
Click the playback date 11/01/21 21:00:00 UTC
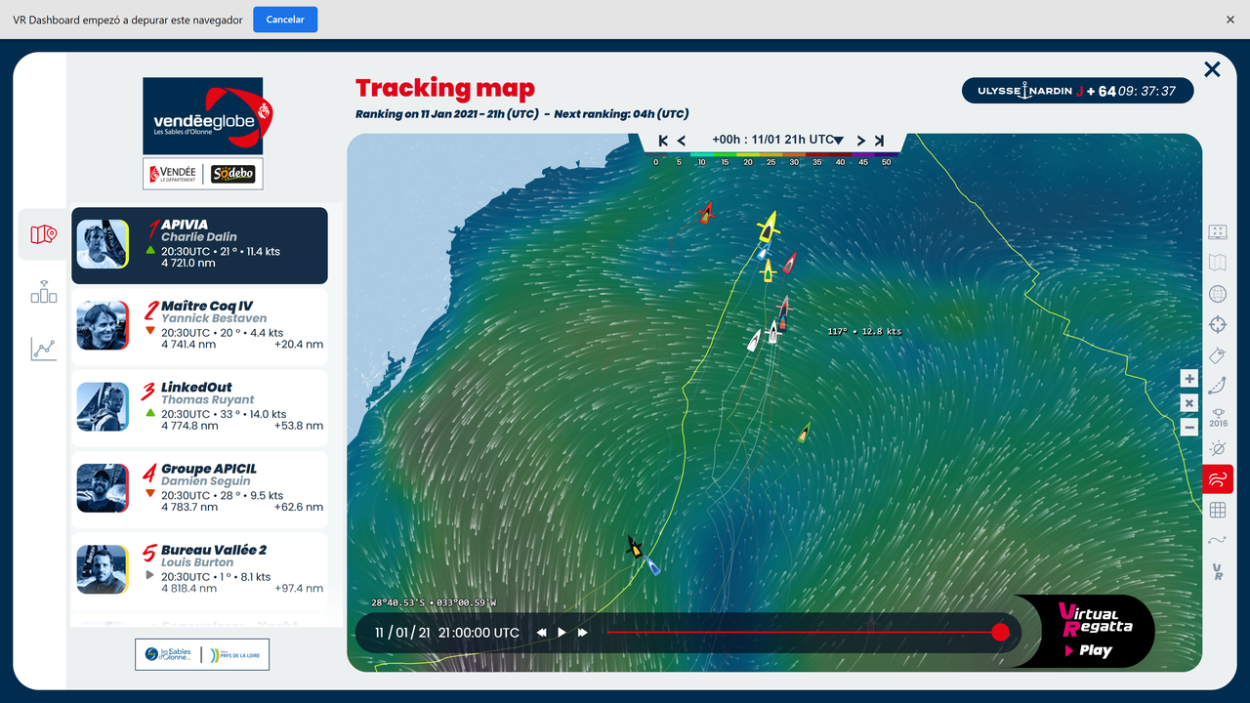click(x=447, y=633)
